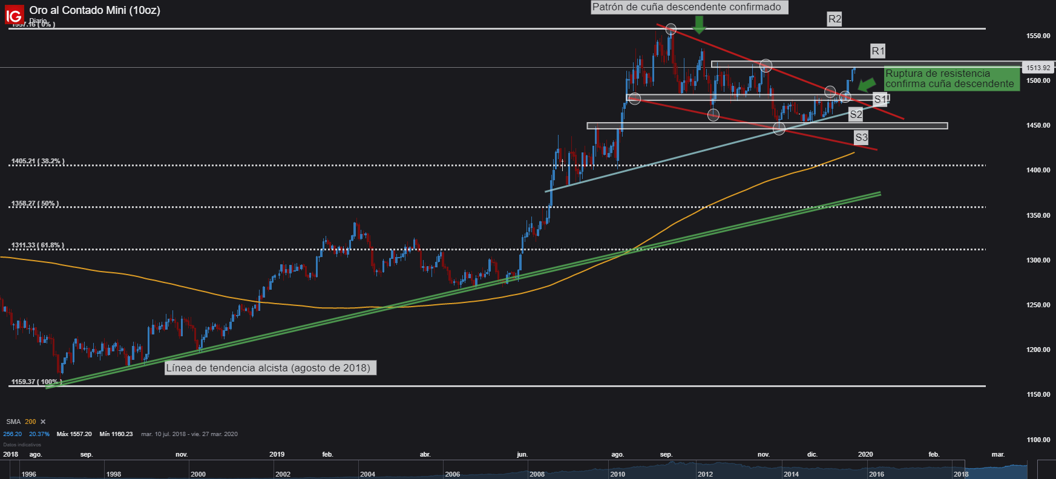Screen dimensions: 1056x479
Task: Click the SMA period value 200
Action: click(30, 422)
